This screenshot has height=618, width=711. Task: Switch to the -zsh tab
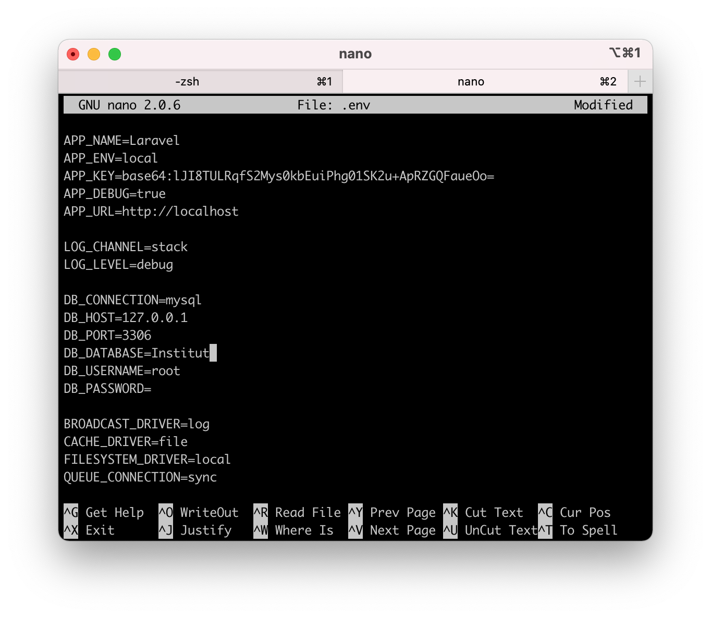200,81
